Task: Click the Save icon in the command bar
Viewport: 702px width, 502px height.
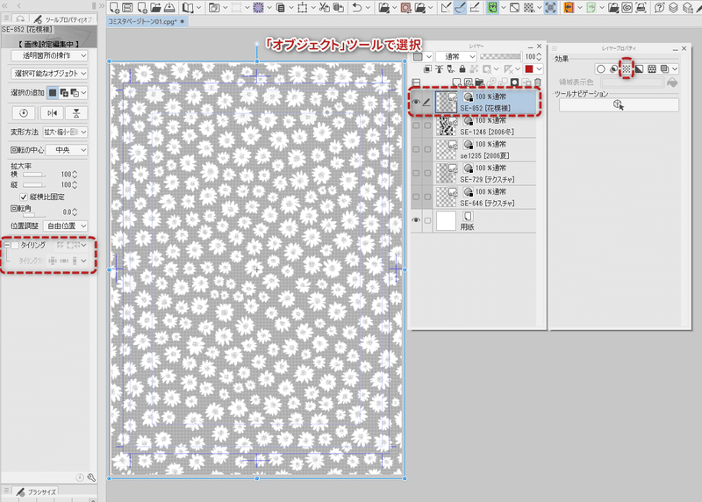Action: point(169,7)
